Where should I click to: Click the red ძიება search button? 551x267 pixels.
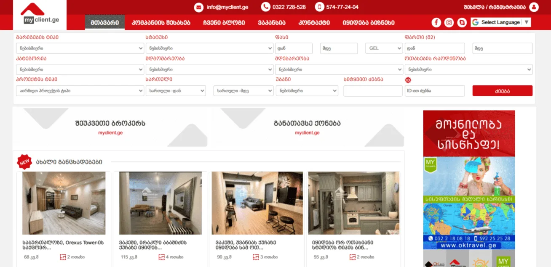click(503, 91)
